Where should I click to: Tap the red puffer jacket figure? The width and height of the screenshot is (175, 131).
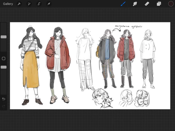[x=58, y=65]
